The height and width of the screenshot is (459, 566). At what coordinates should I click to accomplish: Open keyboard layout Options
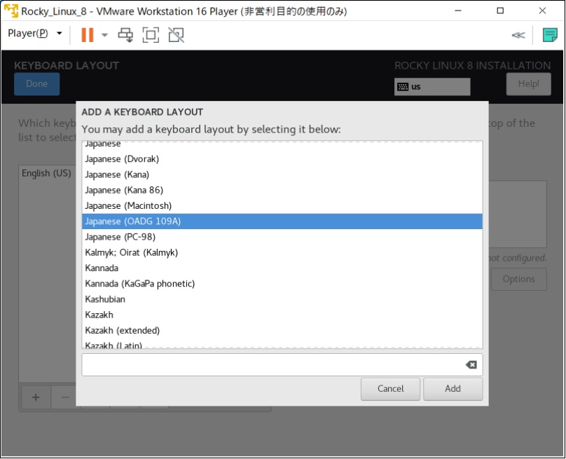pyautogui.click(x=518, y=279)
